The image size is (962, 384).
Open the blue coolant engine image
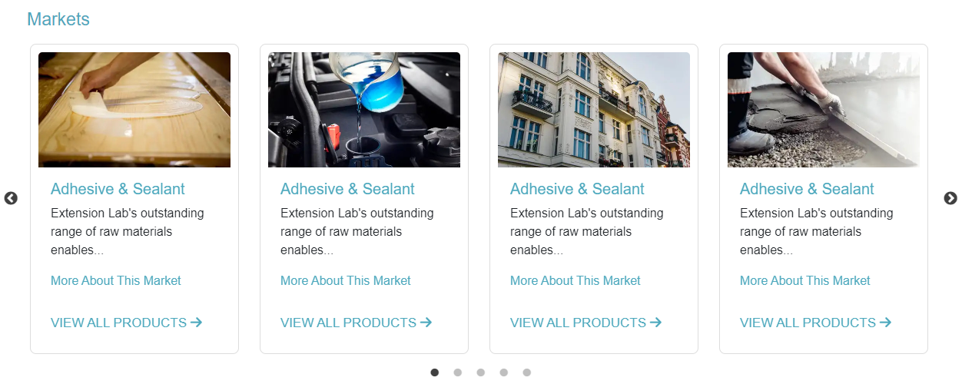coord(364,110)
